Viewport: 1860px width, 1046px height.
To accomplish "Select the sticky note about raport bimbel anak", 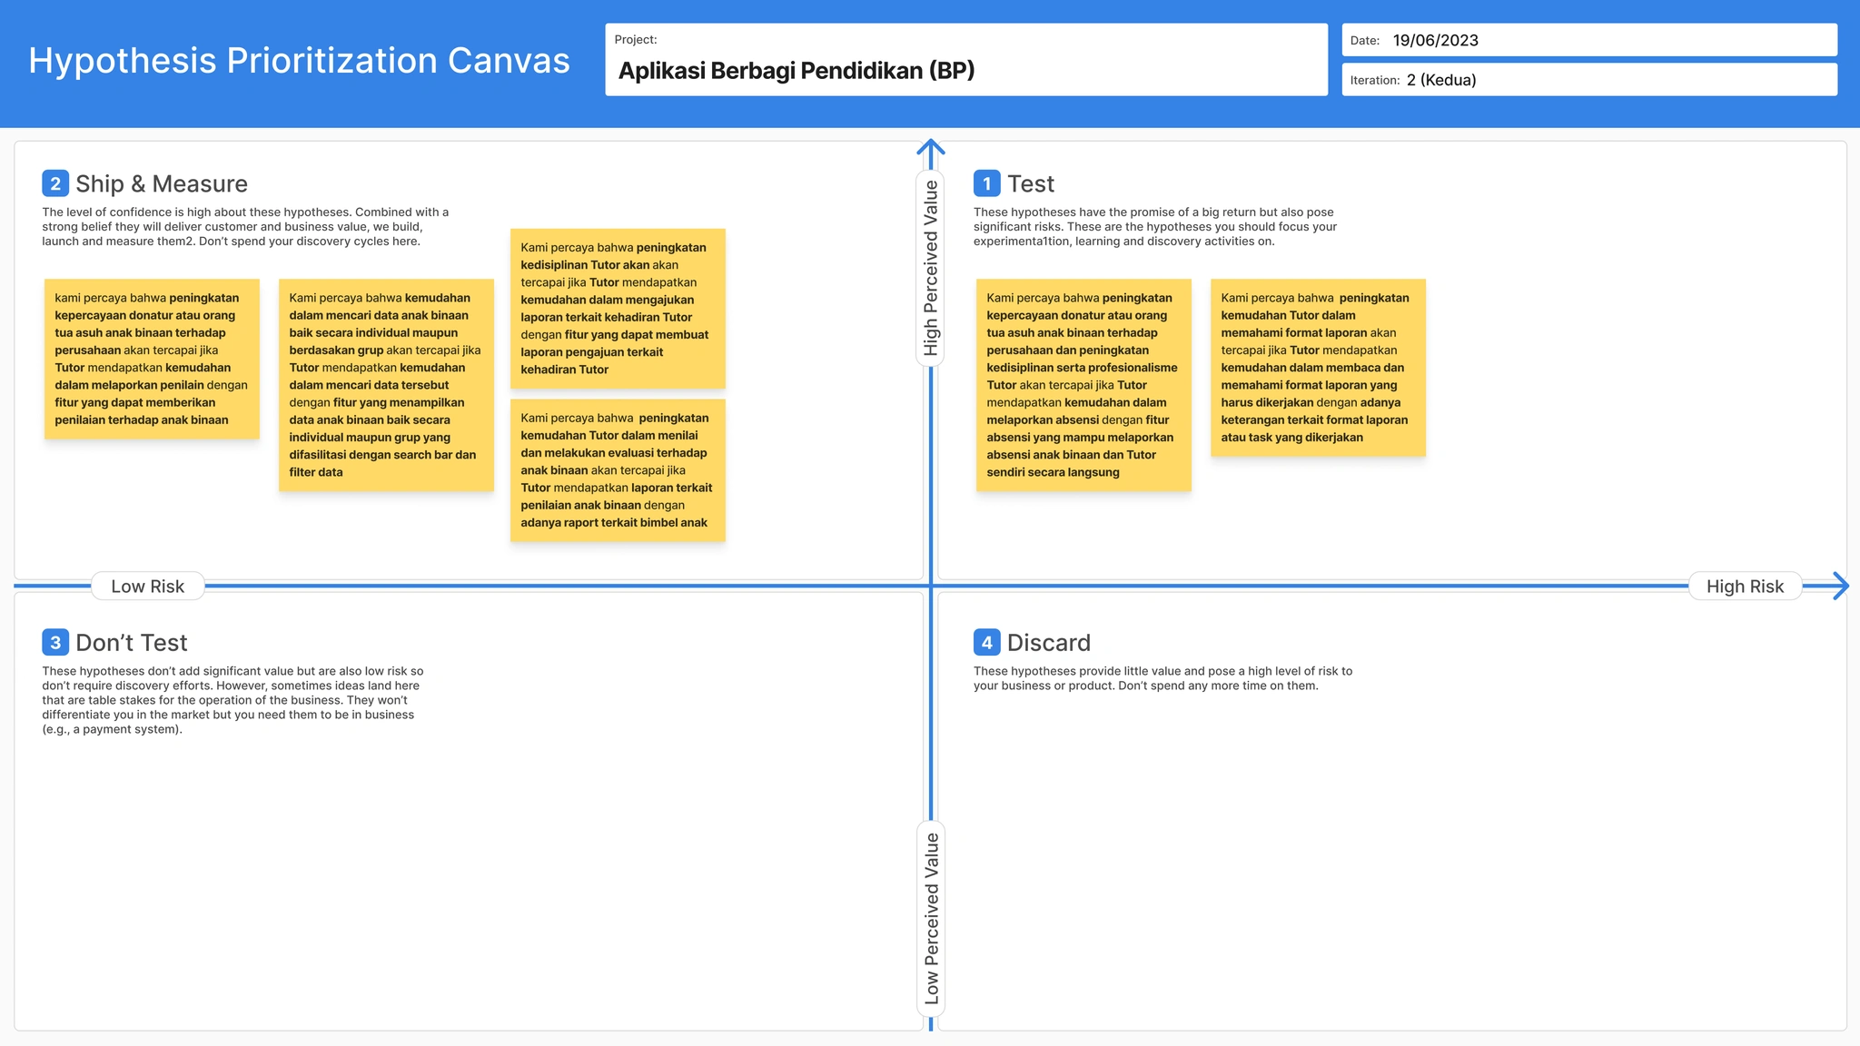I will pyautogui.click(x=618, y=469).
